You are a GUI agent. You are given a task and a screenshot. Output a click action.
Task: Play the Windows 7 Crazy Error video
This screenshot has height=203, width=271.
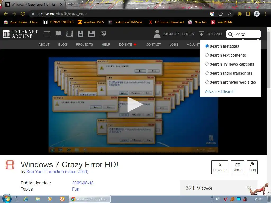pyautogui.click(x=135, y=104)
